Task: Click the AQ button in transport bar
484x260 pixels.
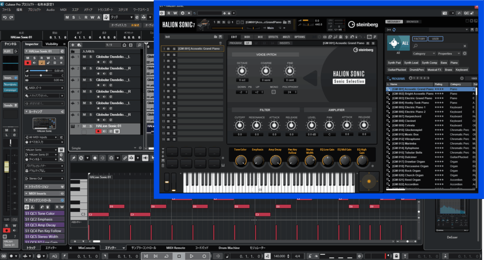Action: pos(55,256)
